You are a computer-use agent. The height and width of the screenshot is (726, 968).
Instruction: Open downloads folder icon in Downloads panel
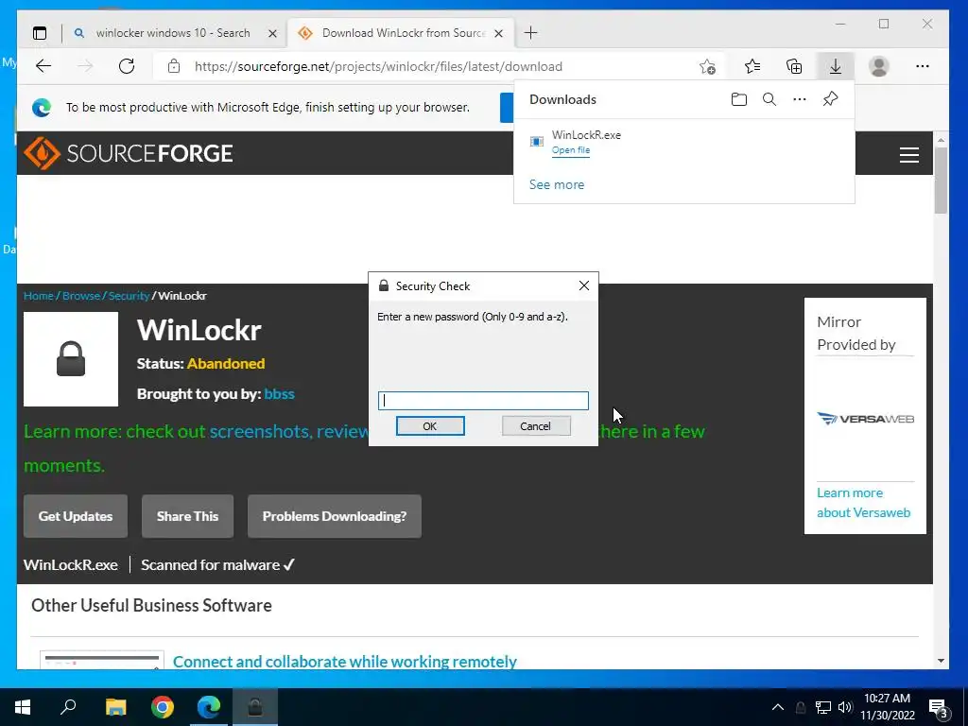pyautogui.click(x=739, y=99)
